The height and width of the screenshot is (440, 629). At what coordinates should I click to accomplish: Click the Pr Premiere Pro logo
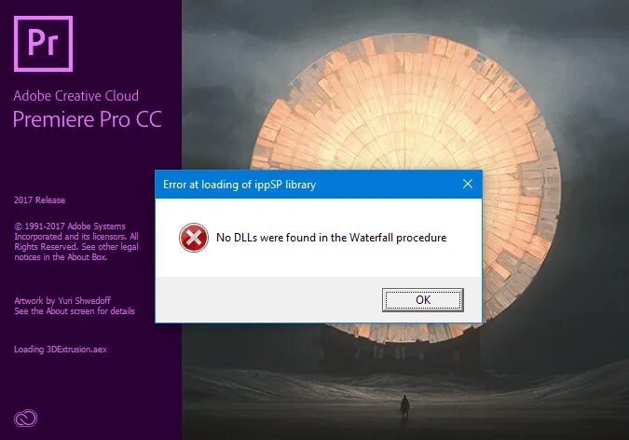coord(43,44)
